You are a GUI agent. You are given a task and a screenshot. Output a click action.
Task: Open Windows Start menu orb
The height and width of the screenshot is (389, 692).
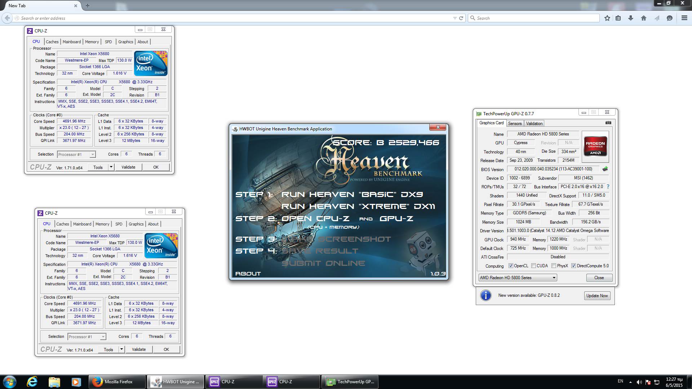(10, 382)
